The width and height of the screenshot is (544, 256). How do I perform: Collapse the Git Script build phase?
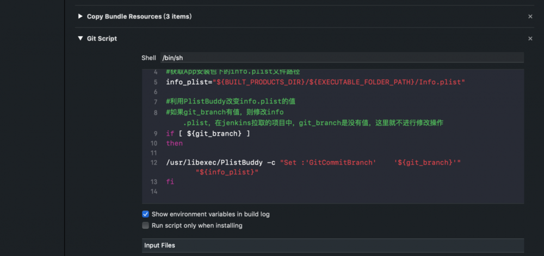click(81, 39)
